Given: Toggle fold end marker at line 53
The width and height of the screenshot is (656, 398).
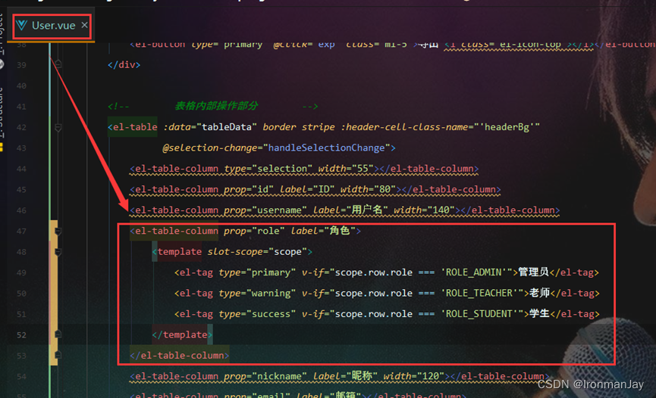Looking at the screenshot, I should point(58,355).
